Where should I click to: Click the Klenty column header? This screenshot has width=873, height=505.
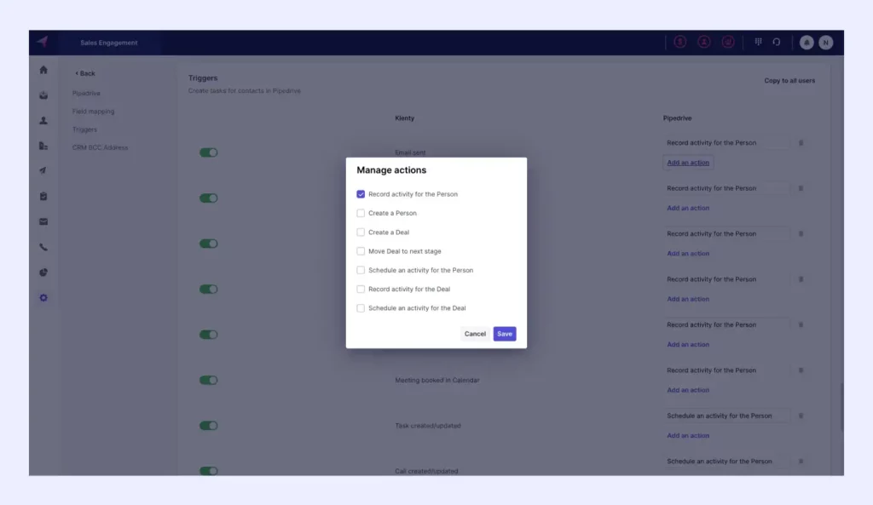[405, 118]
